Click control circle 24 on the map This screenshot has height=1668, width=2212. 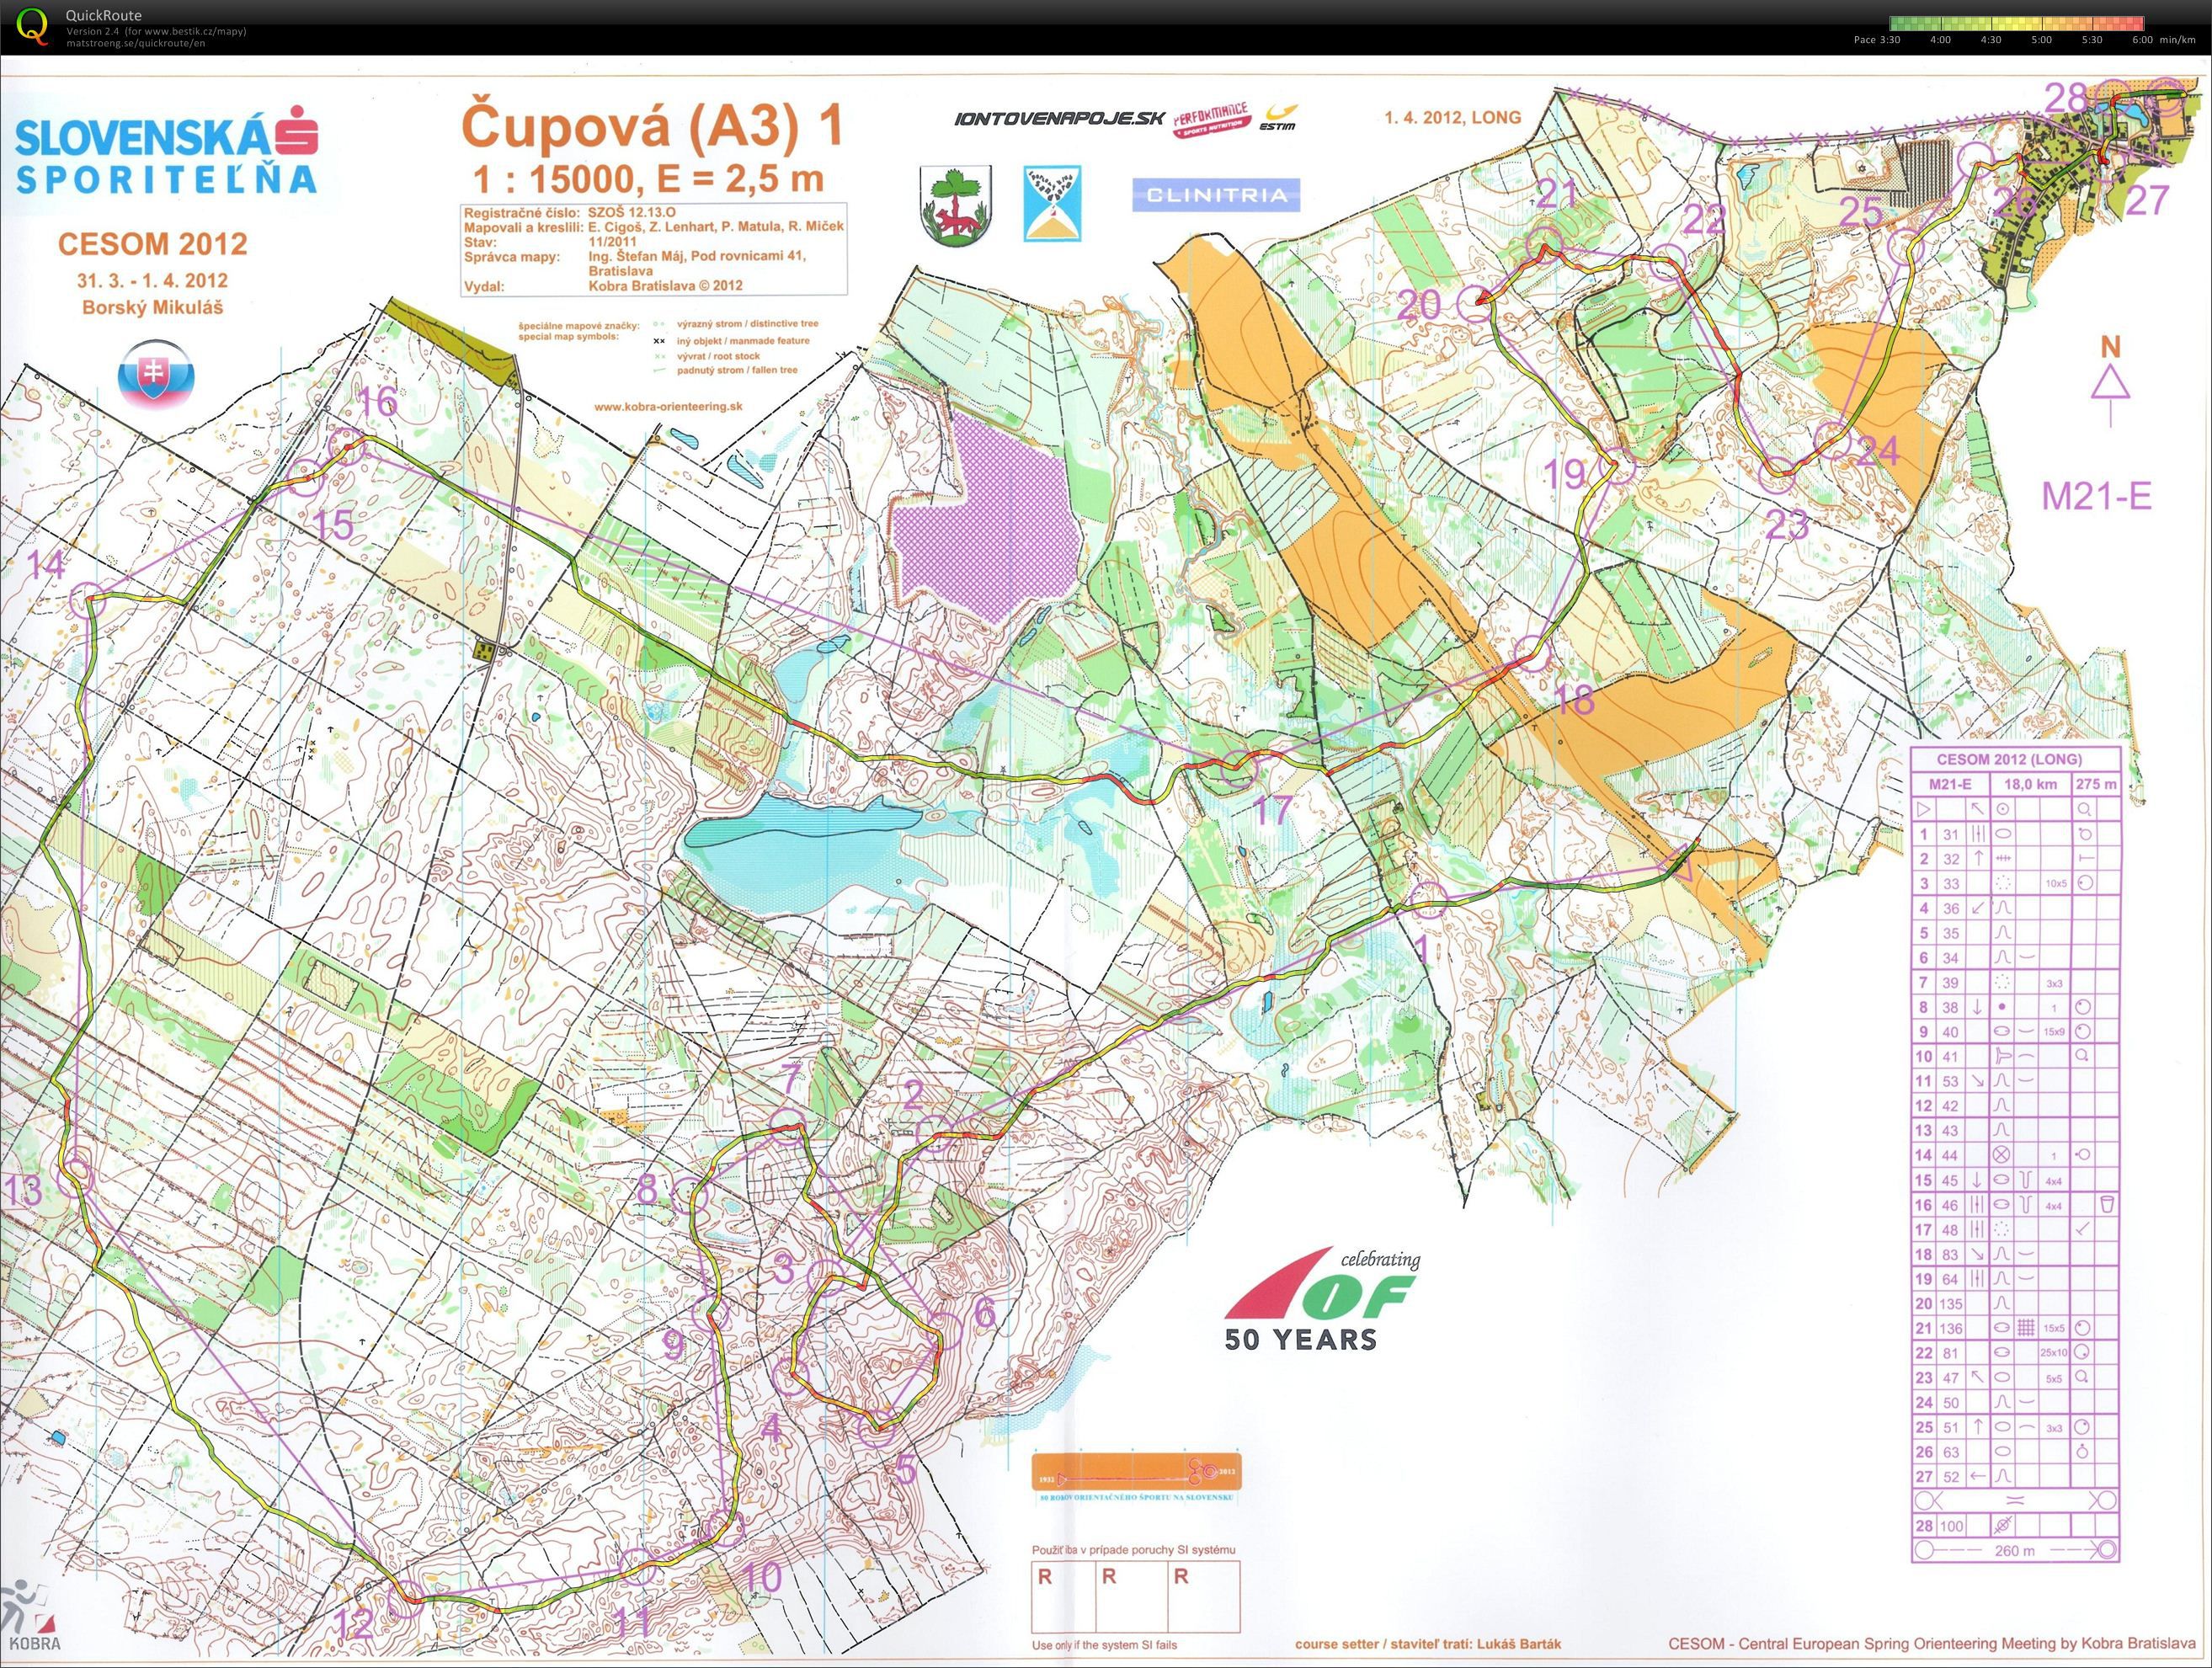[x=1832, y=440]
